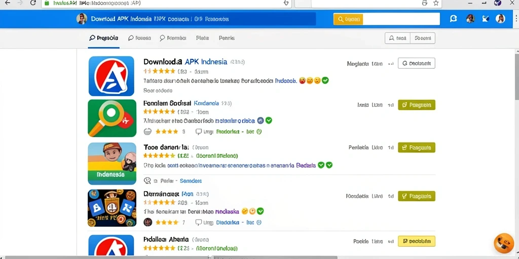Click the green checkmark badge in Fenolam Sodisal row

point(269,120)
